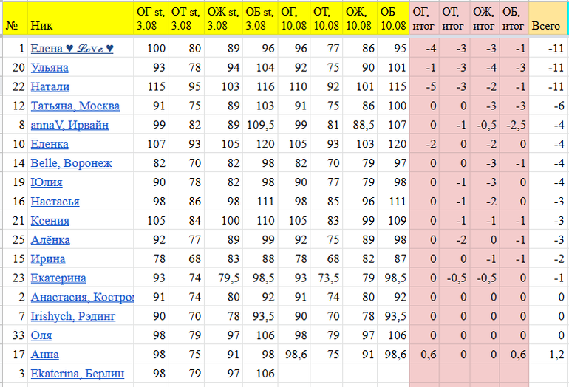Follow the annaV, Ирвайн link
This screenshot has width=569, height=387.
click(69, 126)
